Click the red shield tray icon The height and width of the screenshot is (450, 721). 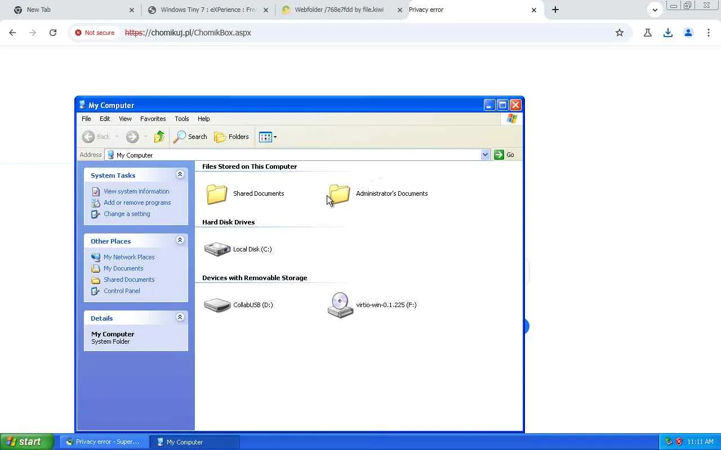(679, 442)
